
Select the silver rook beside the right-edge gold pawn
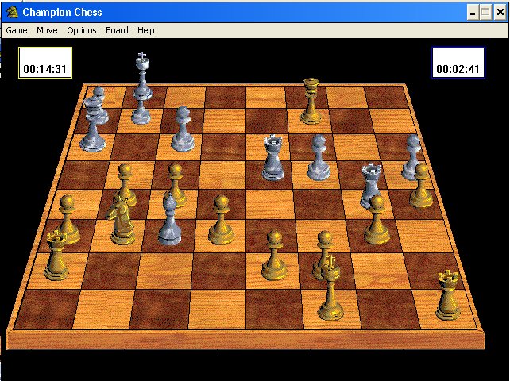tap(370, 183)
